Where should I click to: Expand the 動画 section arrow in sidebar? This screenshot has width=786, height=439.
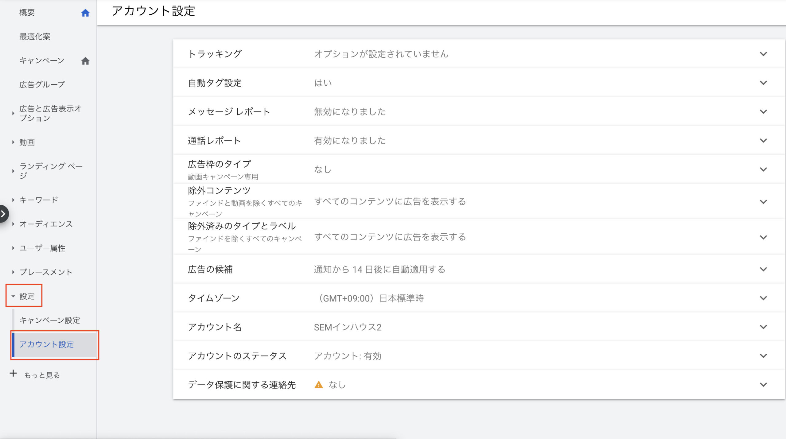13,142
